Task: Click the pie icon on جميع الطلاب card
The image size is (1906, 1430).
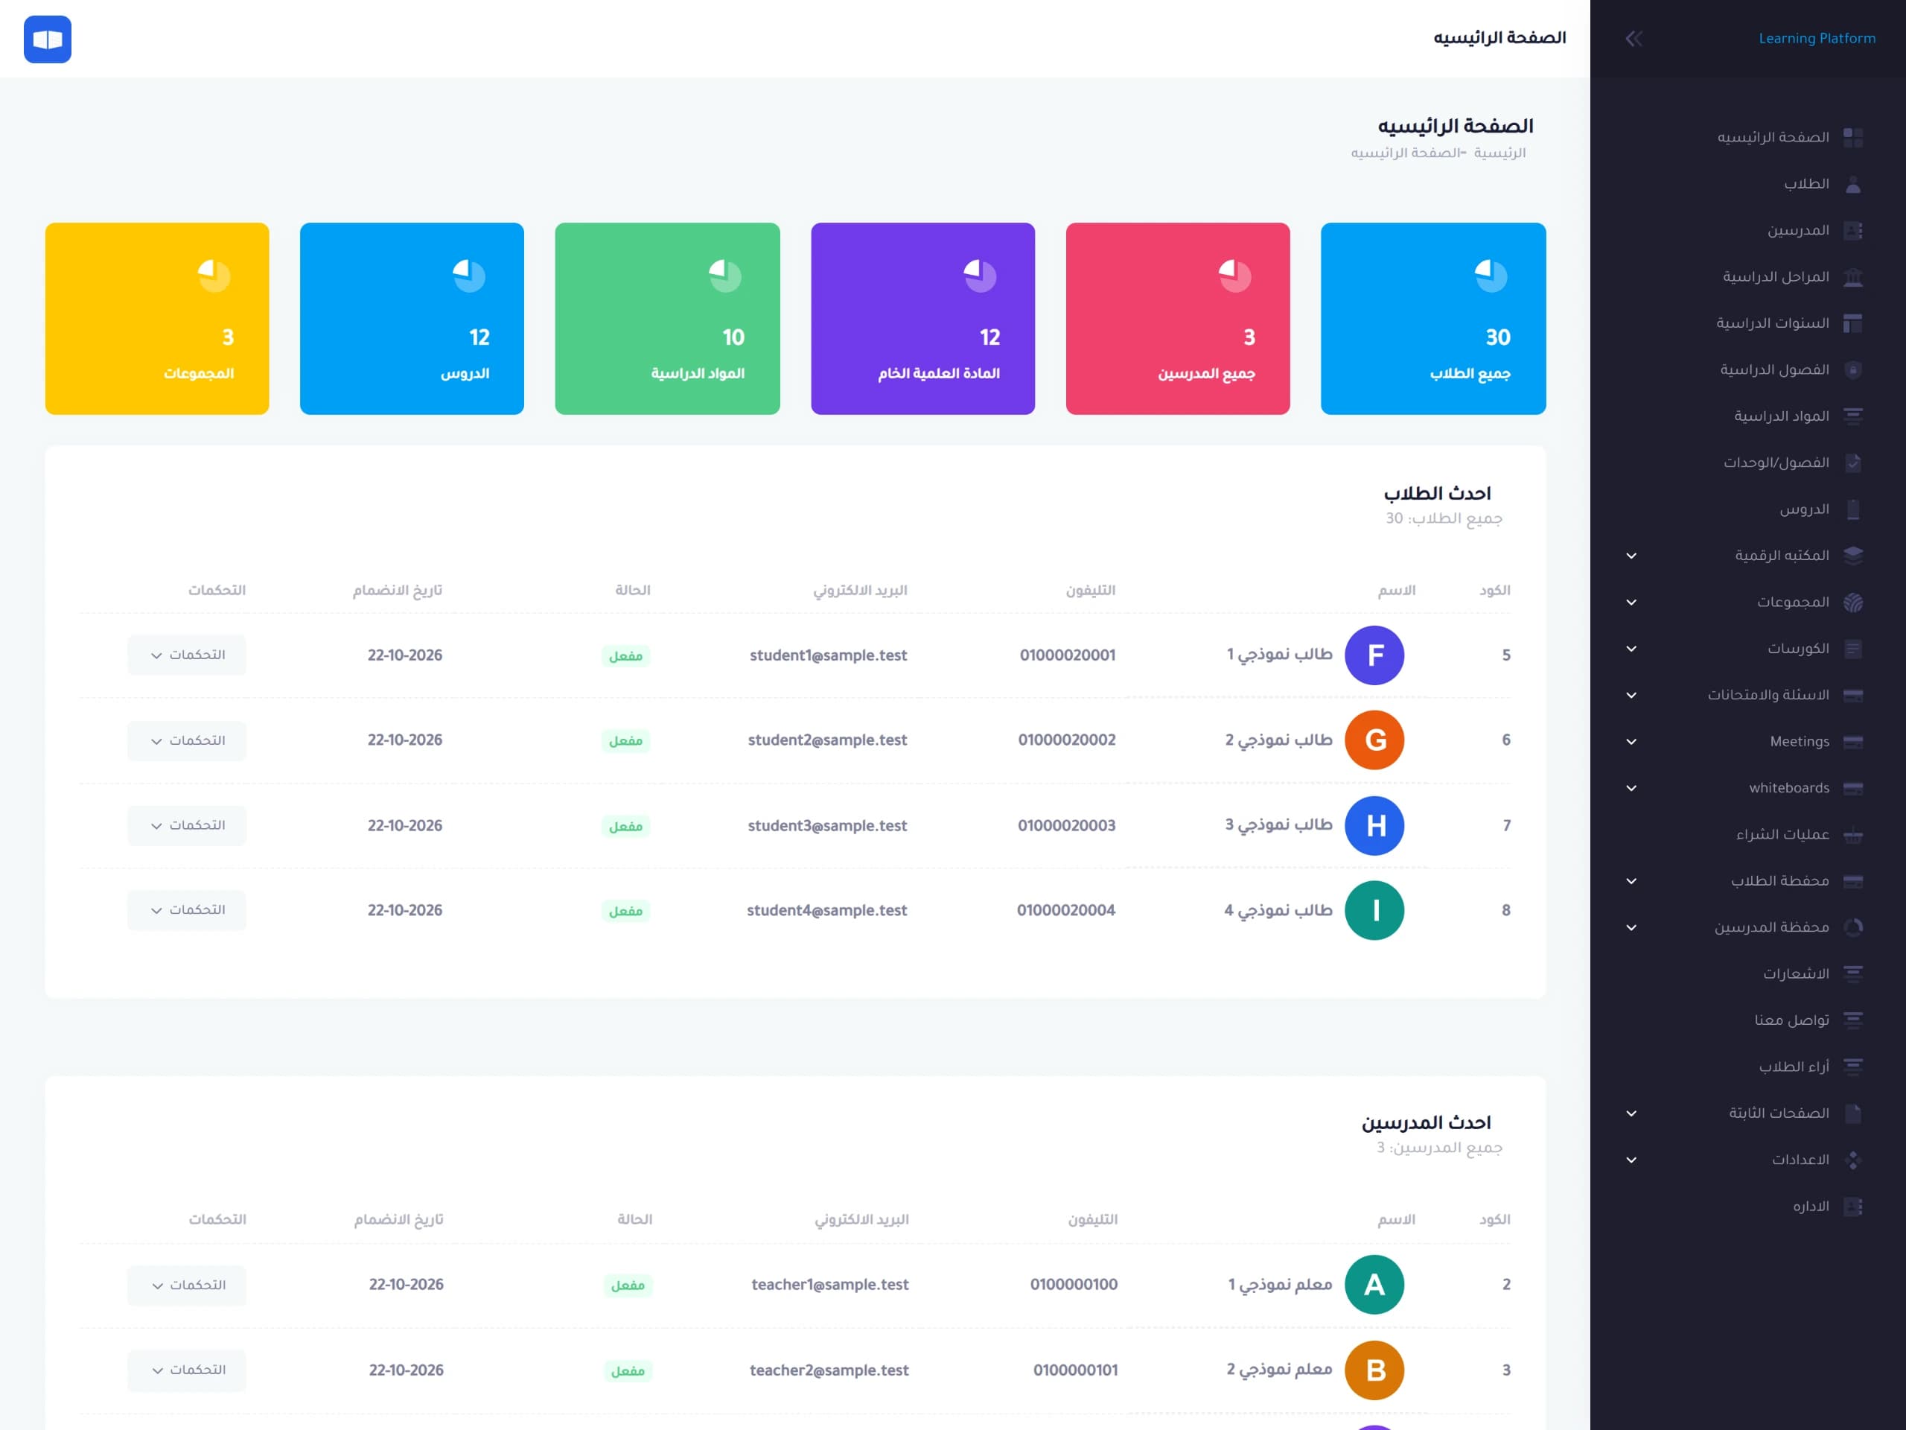Action: (1490, 276)
